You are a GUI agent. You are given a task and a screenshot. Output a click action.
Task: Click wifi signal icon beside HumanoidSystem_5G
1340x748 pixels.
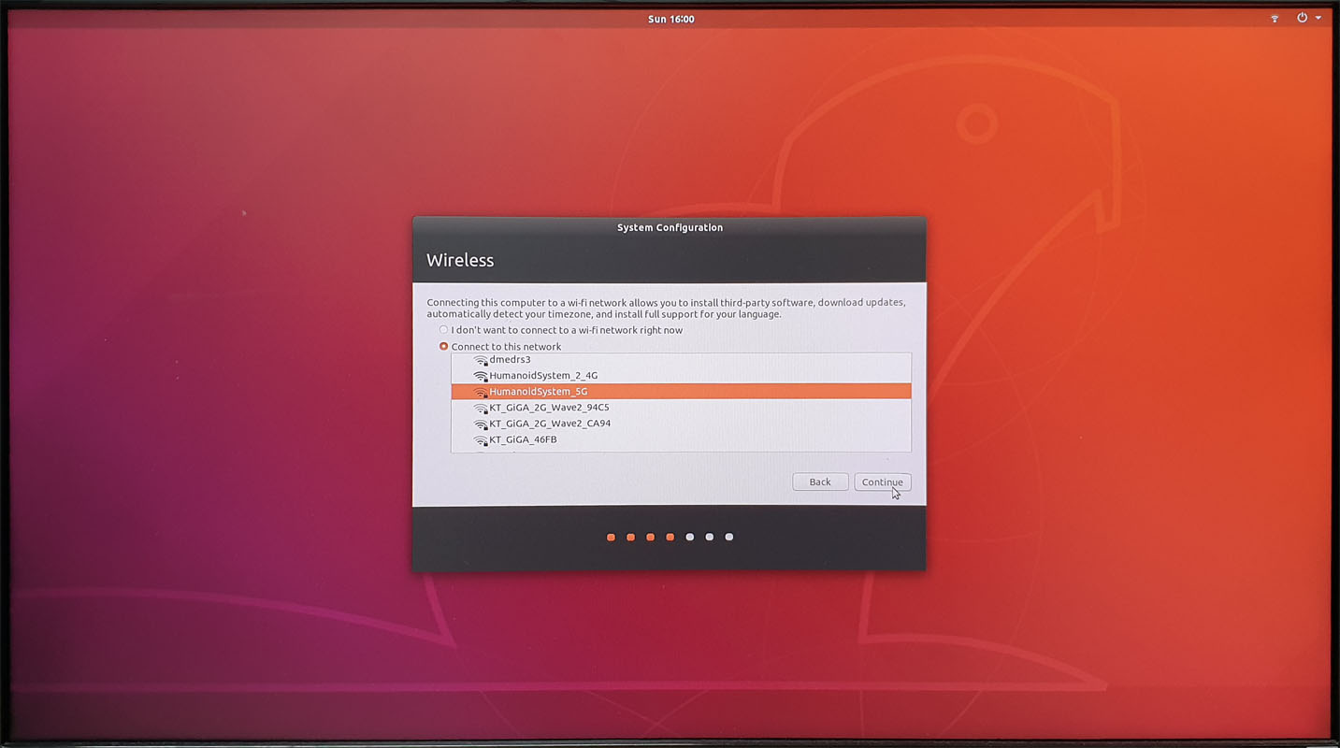point(481,392)
